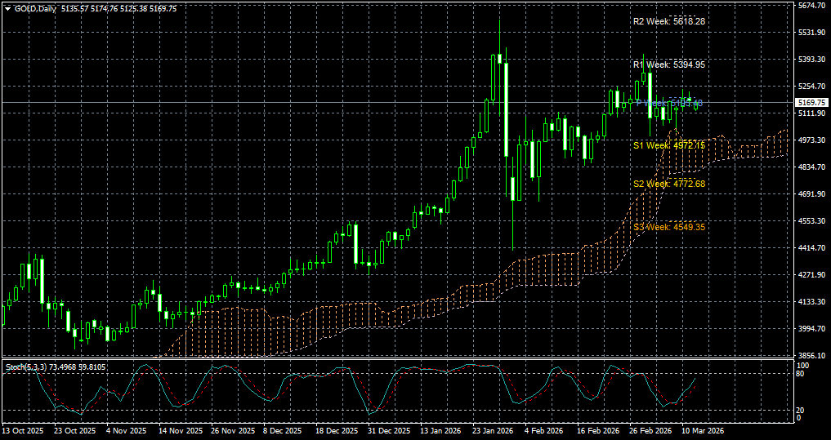831x440 pixels.
Task: Click the 4 Nov 2025 date label
Action: pos(127,431)
